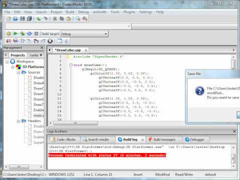Click the Paste clipboard icon
This screenshot has height=180, width=240.
click(68, 18)
